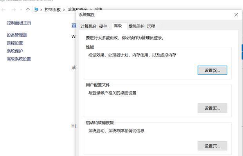Open 系统保护 sidebar link
The width and height of the screenshot is (243, 156).
(x=15, y=51)
